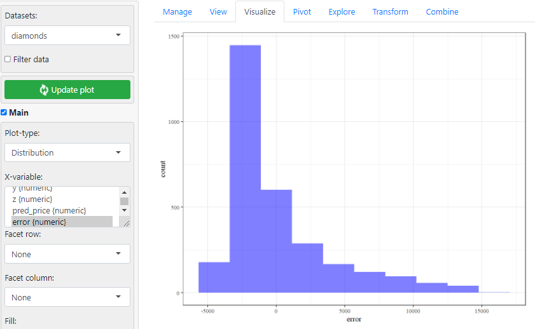The width and height of the screenshot is (535, 329).
Task: Select error {numeric} in X-variable list
Action: click(x=62, y=222)
